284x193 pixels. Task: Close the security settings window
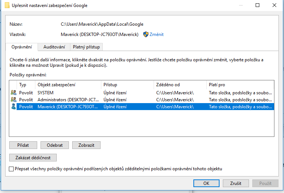pos(274,6)
